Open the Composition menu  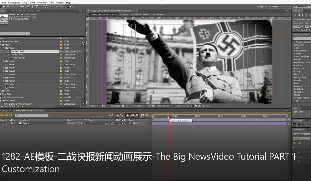click(14, 2)
